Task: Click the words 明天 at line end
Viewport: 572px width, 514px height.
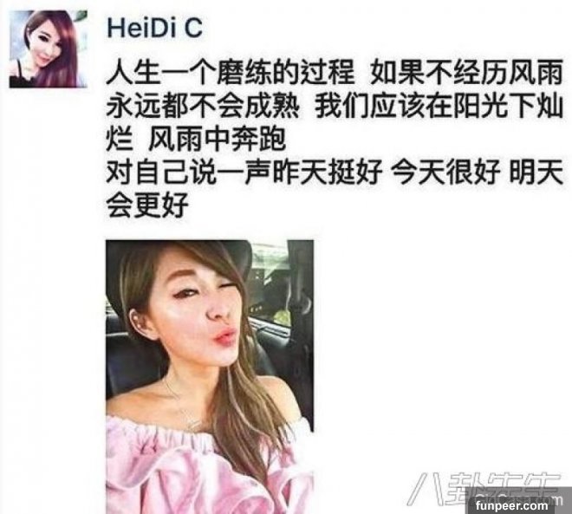Action: click(536, 172)
